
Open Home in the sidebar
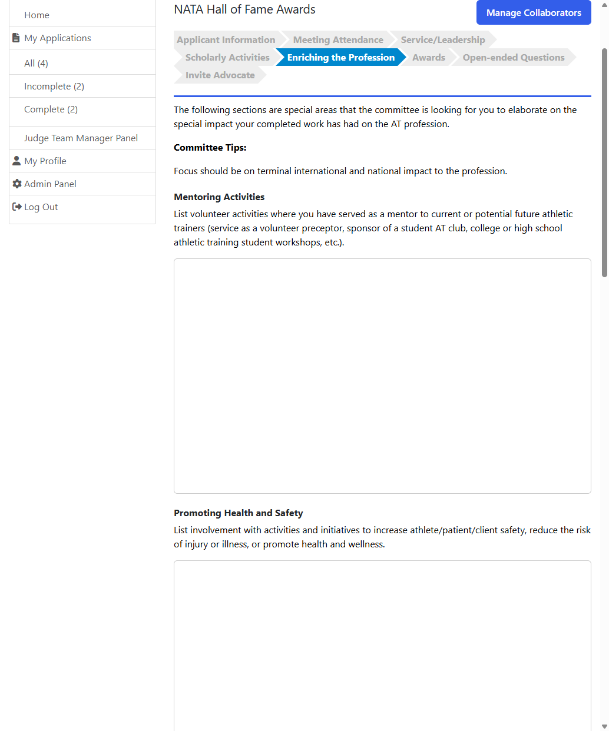37,15
